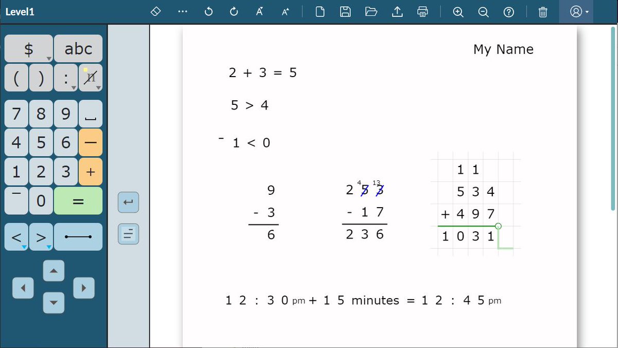
Task: Open the more options ellipsis menu
Action: point(182,11)
